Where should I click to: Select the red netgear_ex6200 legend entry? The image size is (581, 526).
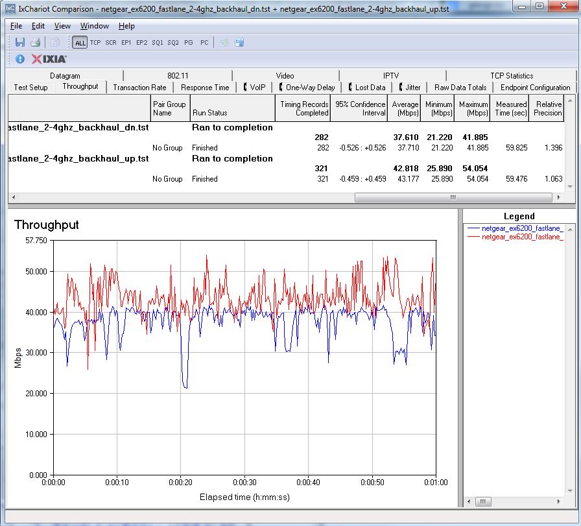pos(516,237)
